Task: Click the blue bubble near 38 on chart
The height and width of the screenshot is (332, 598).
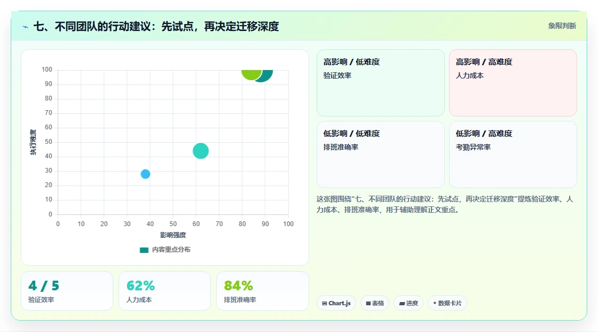Action: pyautogui.click(x=145, y=174)
